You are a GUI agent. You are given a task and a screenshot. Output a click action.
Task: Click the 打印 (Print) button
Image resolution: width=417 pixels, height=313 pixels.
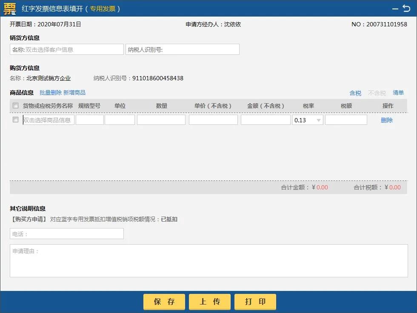(255, 302)
